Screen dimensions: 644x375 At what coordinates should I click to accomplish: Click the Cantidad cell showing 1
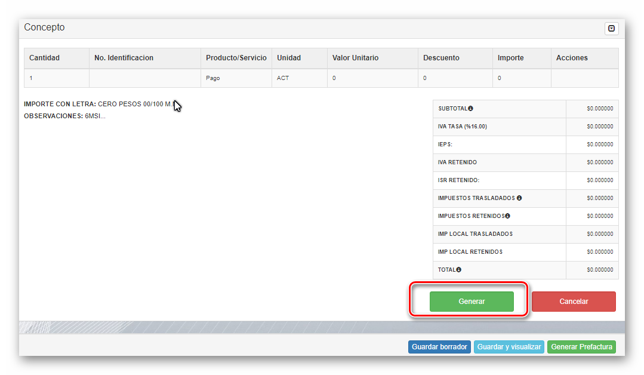tap(57, 78)
